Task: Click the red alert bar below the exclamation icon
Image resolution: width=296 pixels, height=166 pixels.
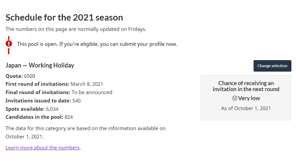Action: pyautogui.click(x=9, y=51)
